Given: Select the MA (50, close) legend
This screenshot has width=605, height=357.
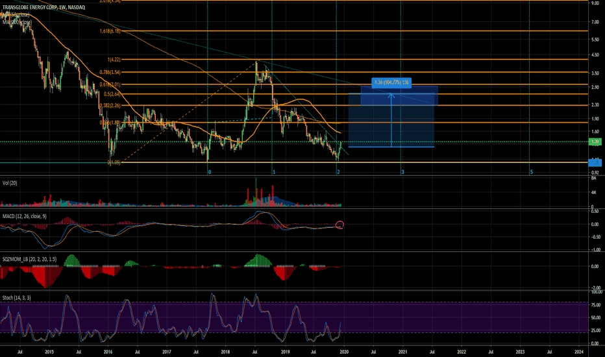Looking at the screenshot, I should point(16,15).
